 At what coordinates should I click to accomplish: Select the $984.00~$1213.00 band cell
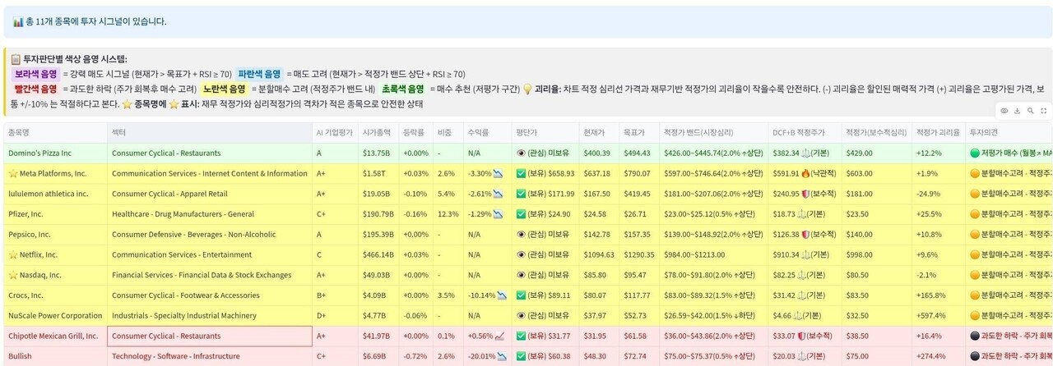[713, 254]
